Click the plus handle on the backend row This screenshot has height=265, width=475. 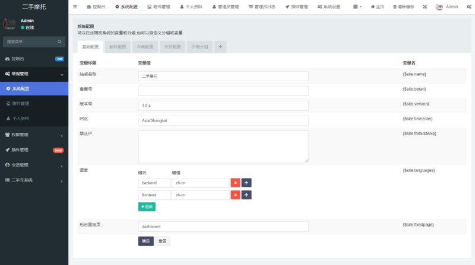click(x=246, y=183)
